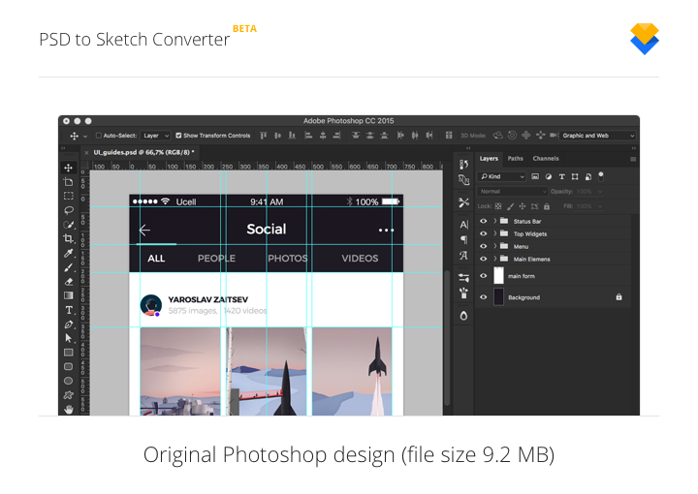Screen dimensions: 698x494
Task: Hide the Main Elemens layer group
Action: [x=484, y=259]
